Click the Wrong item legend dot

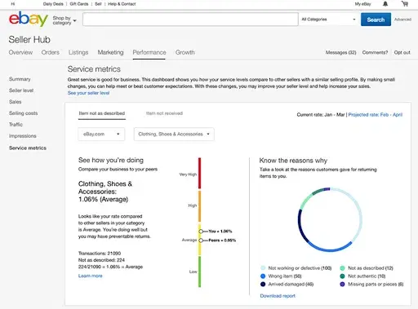click(263, 276)
